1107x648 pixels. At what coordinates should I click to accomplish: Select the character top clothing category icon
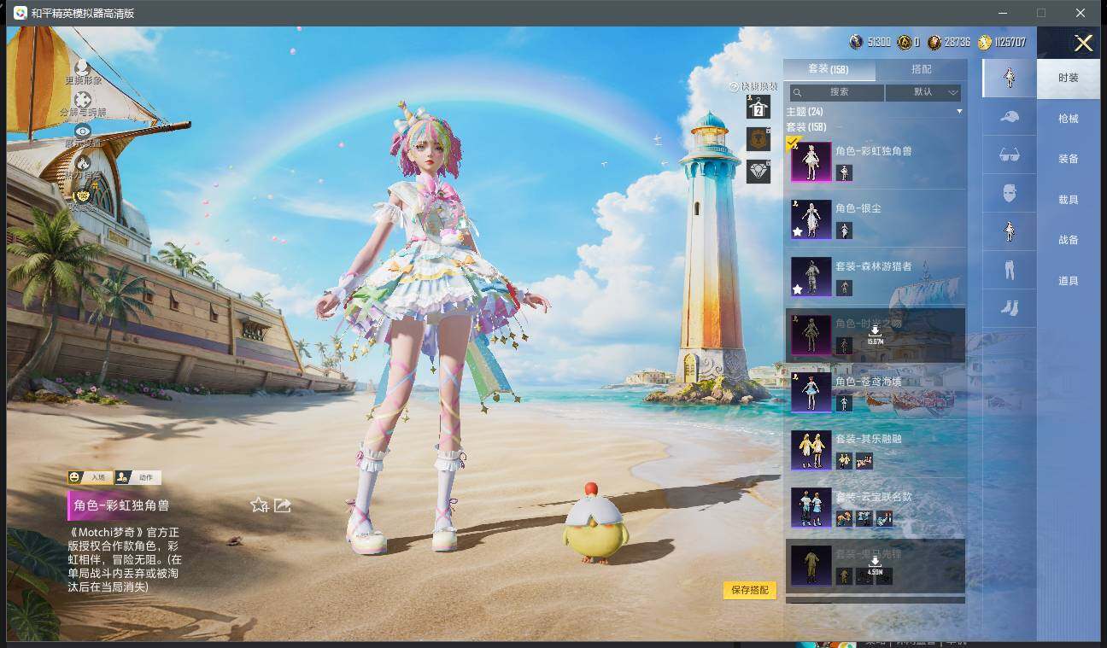tap(1009, 231)
